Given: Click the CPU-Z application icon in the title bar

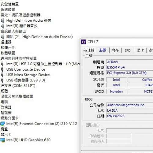Looking at the screenshot, I should (84, 42).
